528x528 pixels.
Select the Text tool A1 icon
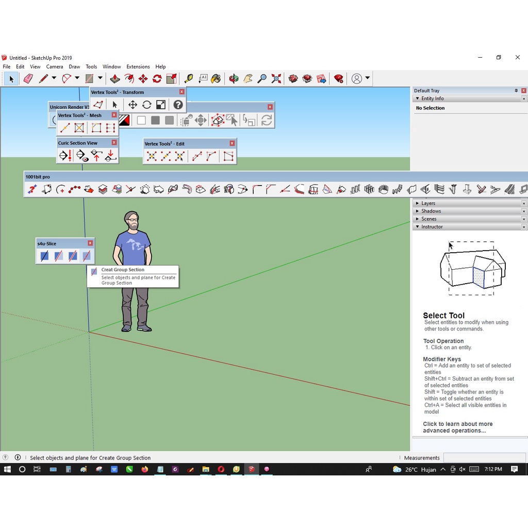[204, 78]
